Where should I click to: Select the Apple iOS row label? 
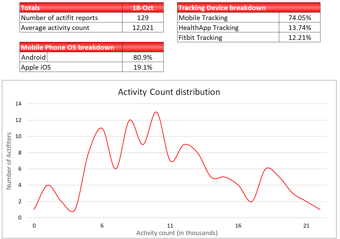[71, 67]
